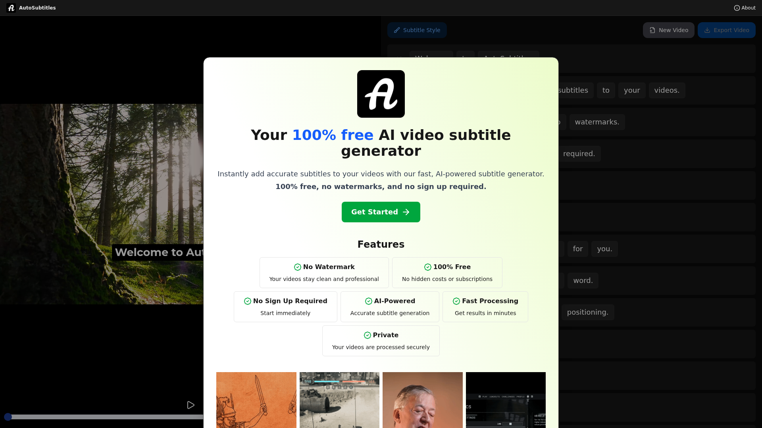Click the Get Started button

[x=381, y=212]
